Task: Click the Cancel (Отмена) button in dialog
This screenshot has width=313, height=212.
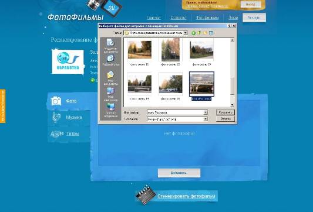Action: (226, 119)
